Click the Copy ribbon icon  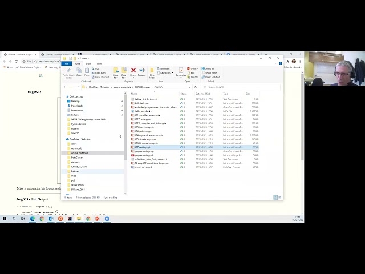pos(79,71)
